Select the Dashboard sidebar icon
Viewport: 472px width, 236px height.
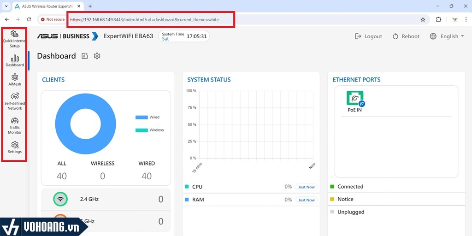tap(15, 60)
